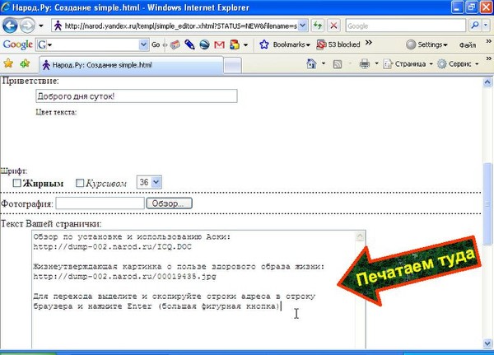Click the textarea scrollbar up arrow
Image resolution: width=494 pixels, height=355 pixels.
coord(361,236)
